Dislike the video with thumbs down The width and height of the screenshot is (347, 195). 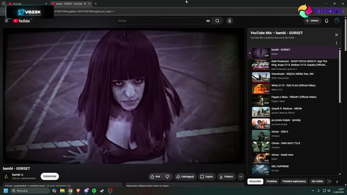[x=168, y=177]
